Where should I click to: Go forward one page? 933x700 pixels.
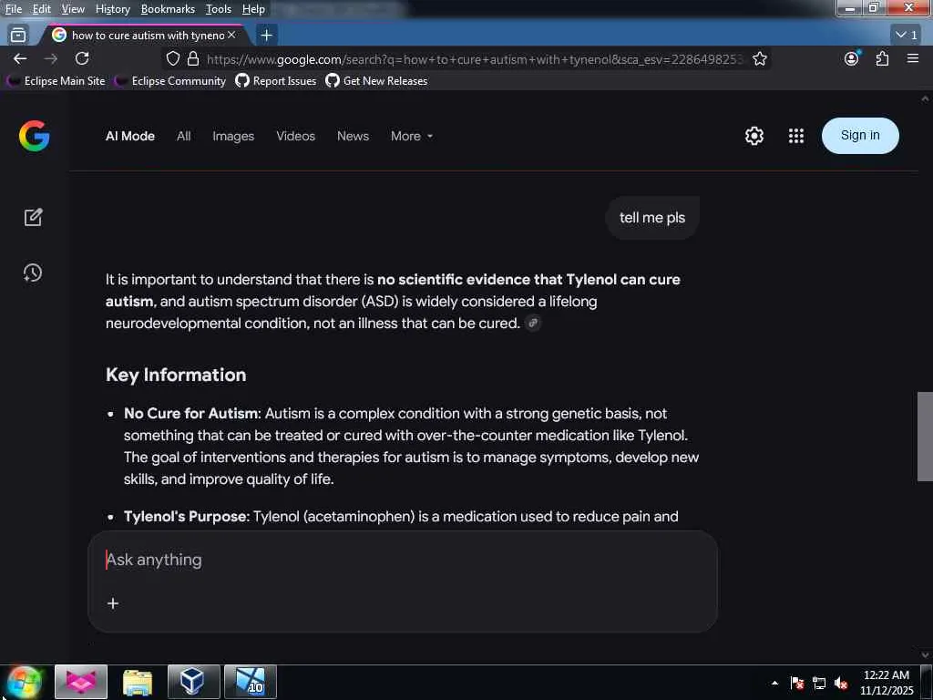pos(51,58)
